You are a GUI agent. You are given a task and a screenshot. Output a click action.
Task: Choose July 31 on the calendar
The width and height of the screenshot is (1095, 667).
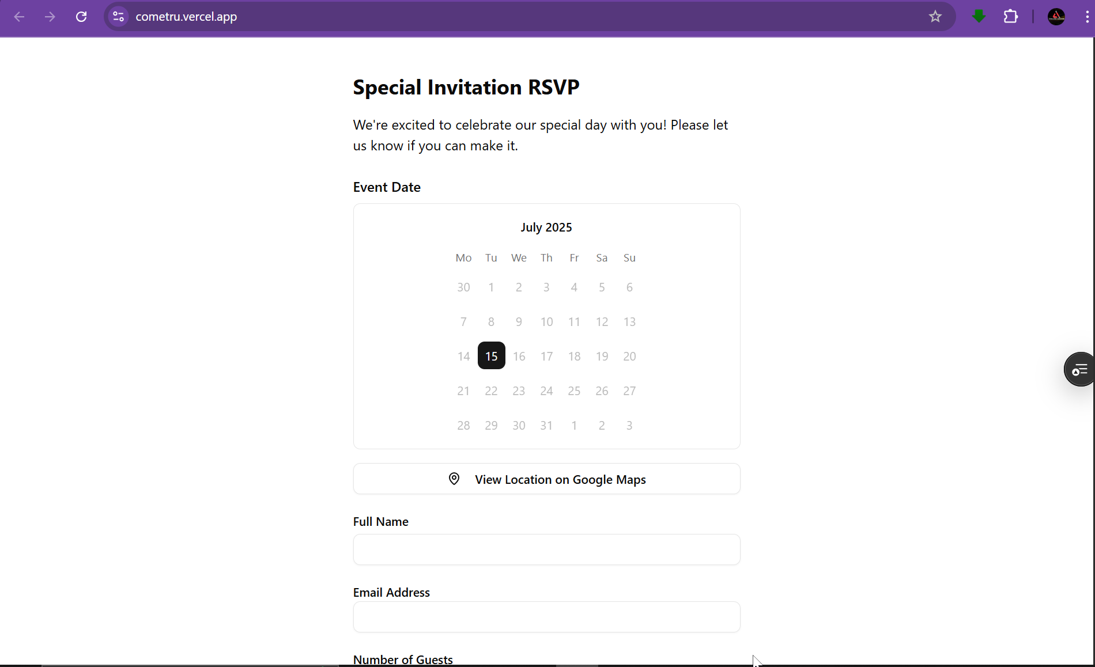546,426
